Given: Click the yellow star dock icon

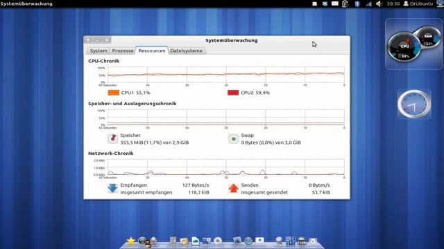Looking at the screenshot, I should [x=131, y=241].
